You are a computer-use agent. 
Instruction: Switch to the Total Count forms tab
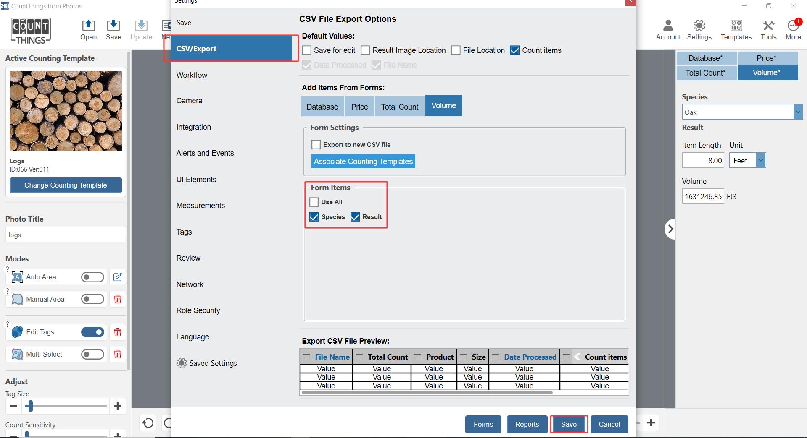[399, 107]
